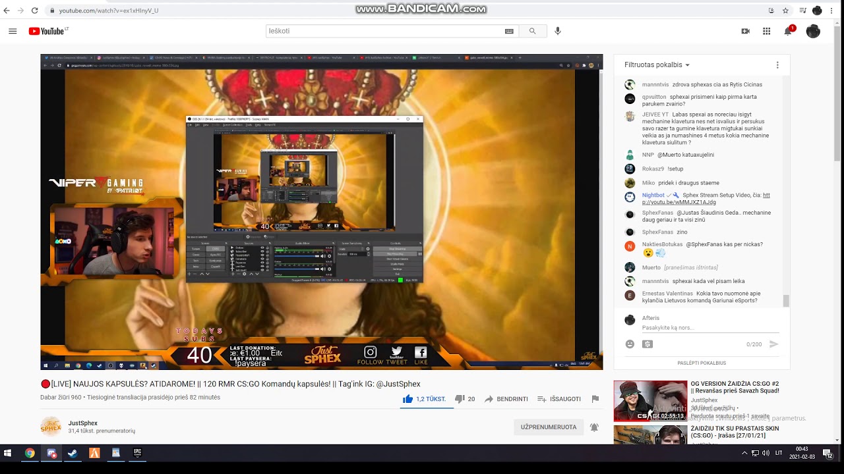
Task: Open the account avatar menu
Action: pyautogui.click(x=813, y=31)
